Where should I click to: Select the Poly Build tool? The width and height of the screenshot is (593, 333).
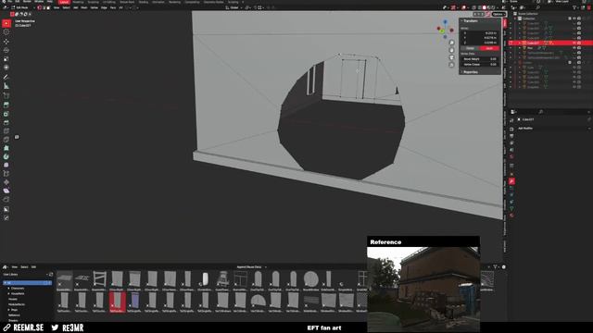click(x=6, y=148)
